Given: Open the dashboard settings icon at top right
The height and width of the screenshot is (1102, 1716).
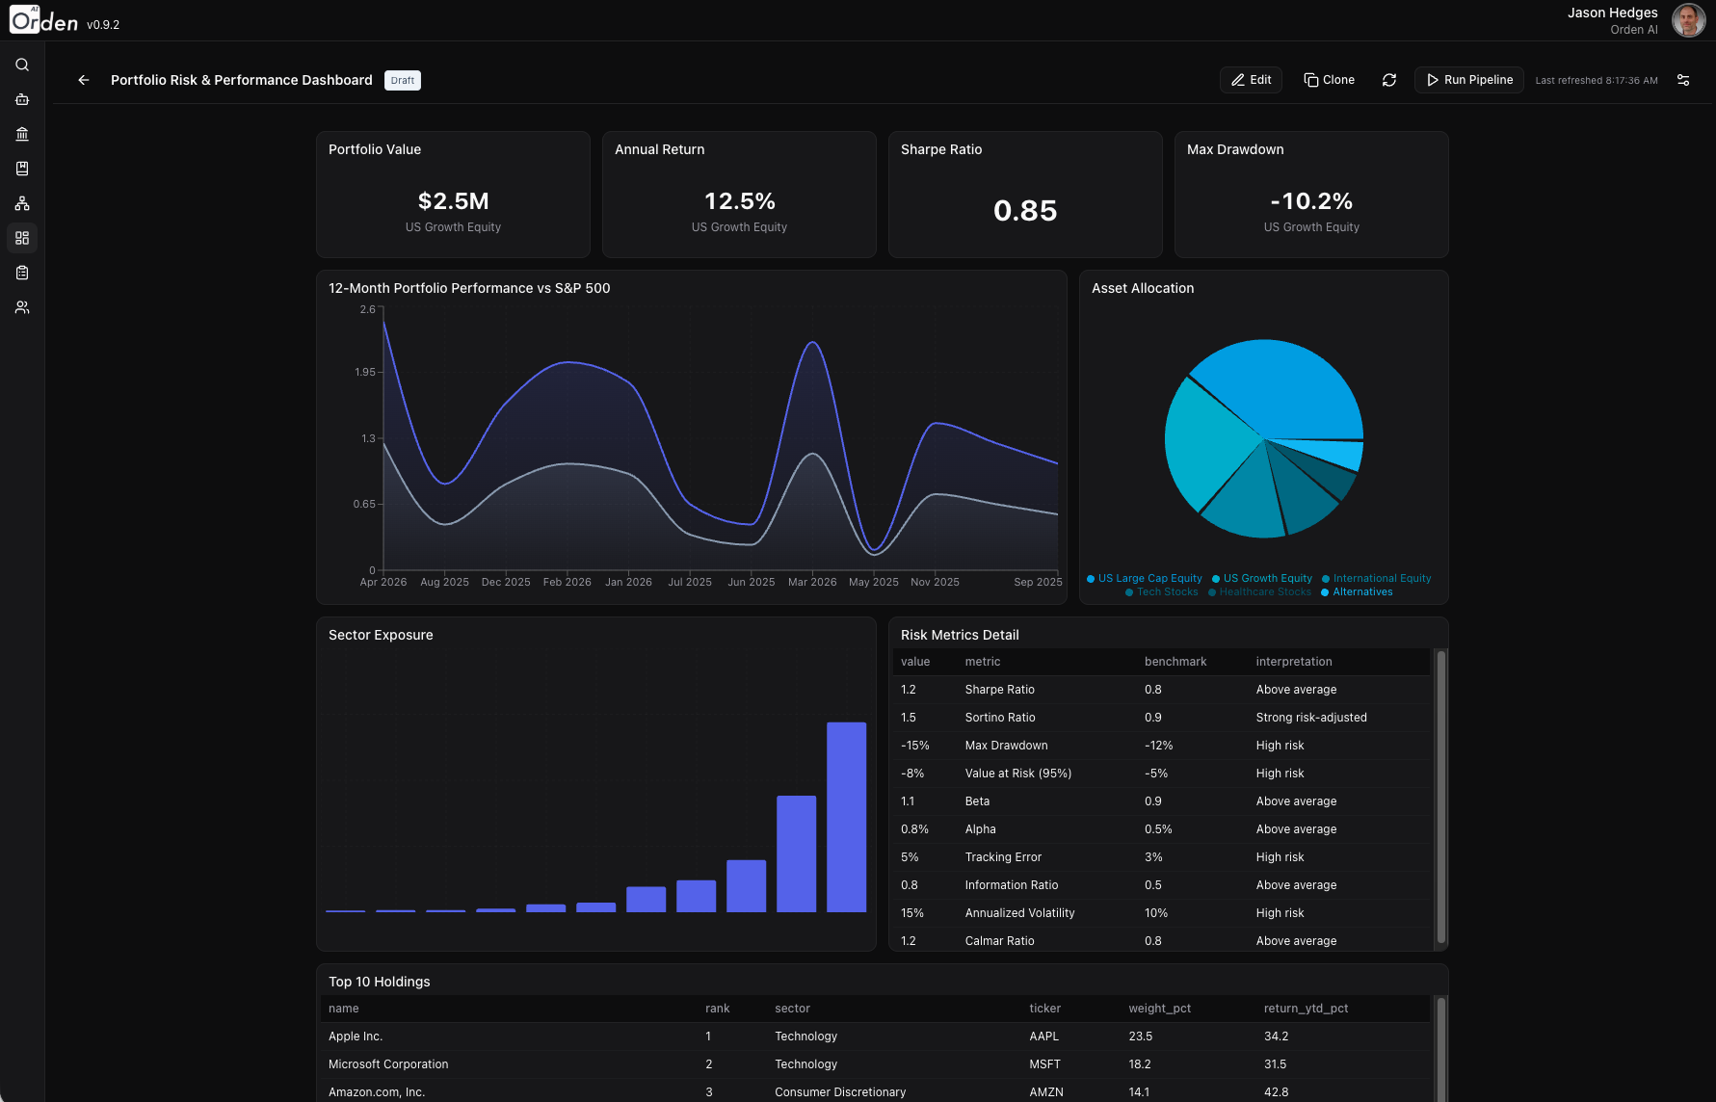Looking at the screenshot, I should coord(1683,80).
